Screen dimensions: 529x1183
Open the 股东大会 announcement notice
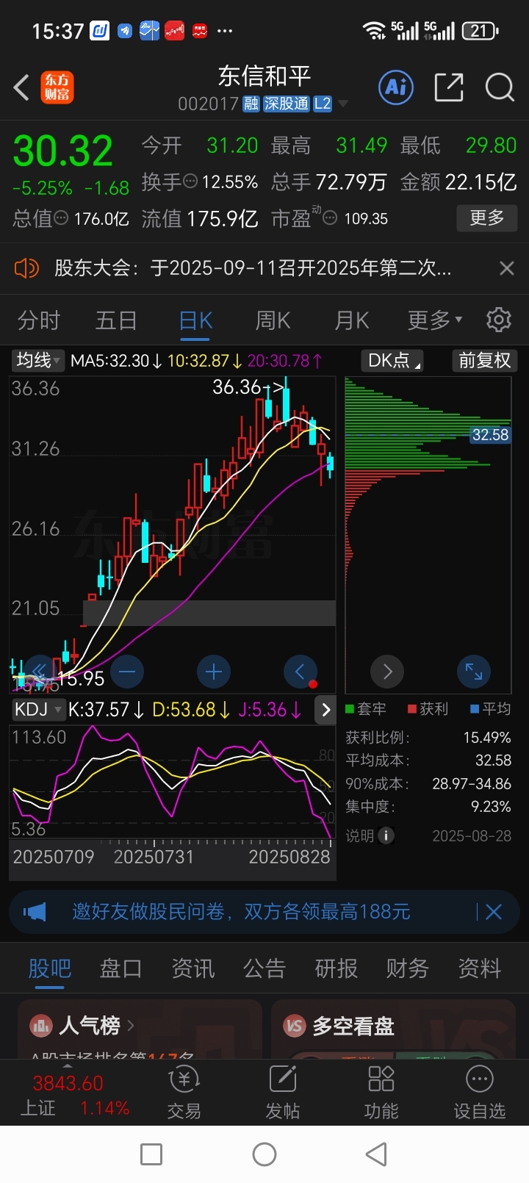[253, 268]
